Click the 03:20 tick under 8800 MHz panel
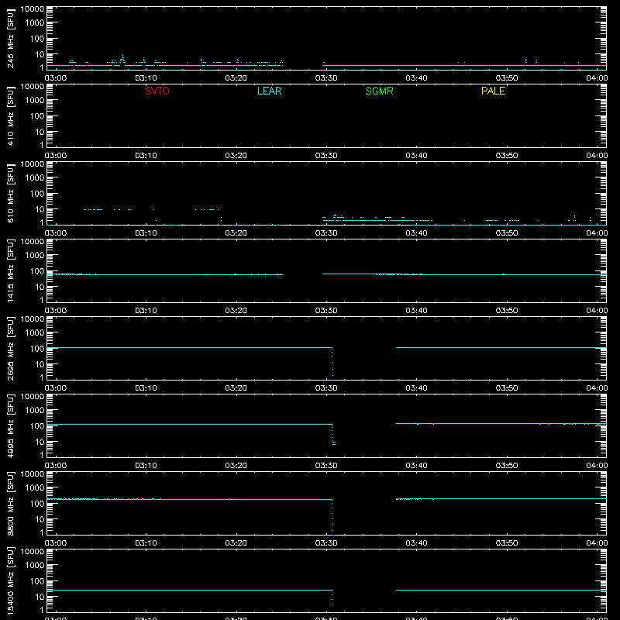The height and width of the screenshot is (620, 620). click(236, 543)
